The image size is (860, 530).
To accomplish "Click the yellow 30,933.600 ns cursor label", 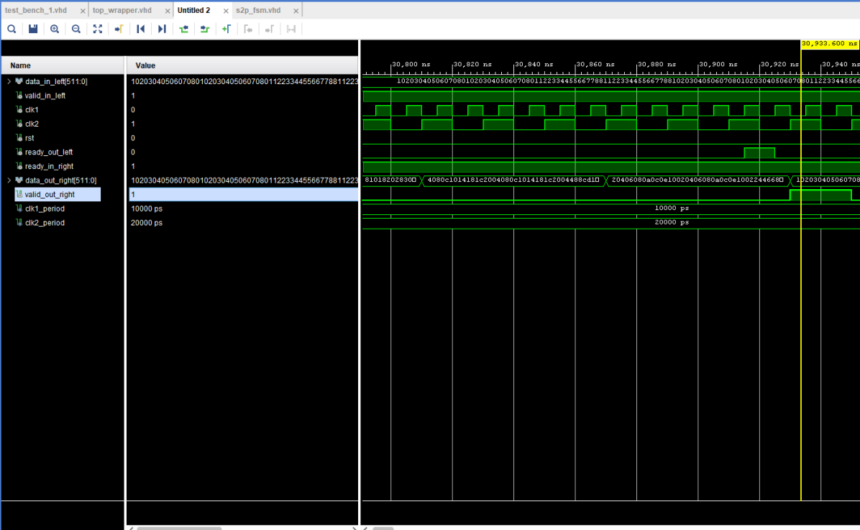I will 829,44.
